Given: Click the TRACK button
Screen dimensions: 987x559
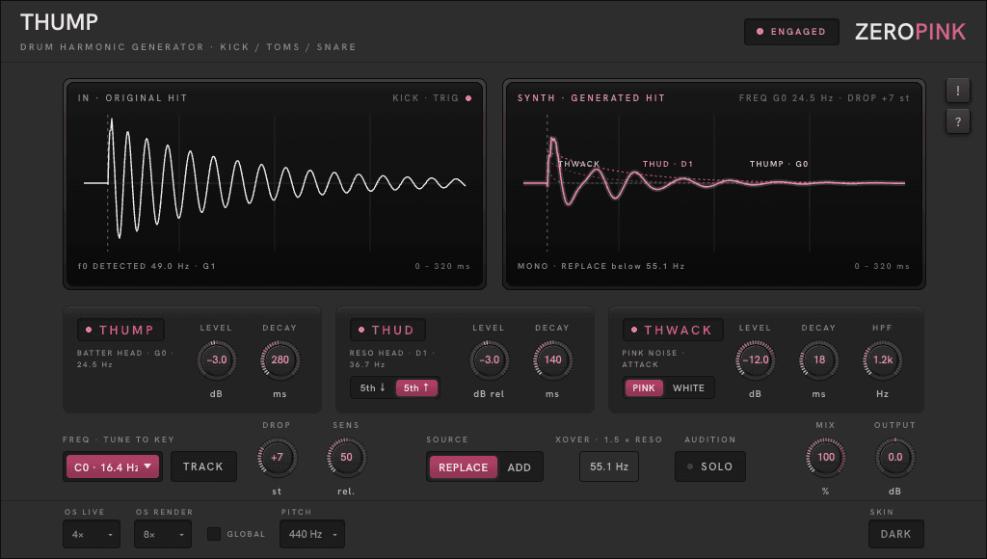Looking at the screenshot, I should tap(203, 466).
